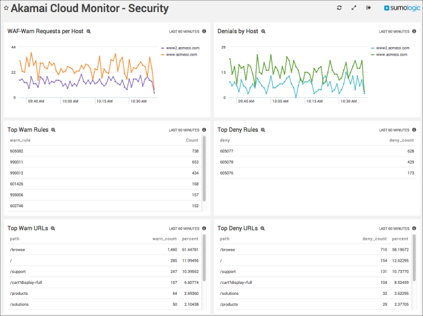This screenshot has height=316, width=423.
Task: Select rule 605077 in Top Deny Rules
Action: [228, 151]
